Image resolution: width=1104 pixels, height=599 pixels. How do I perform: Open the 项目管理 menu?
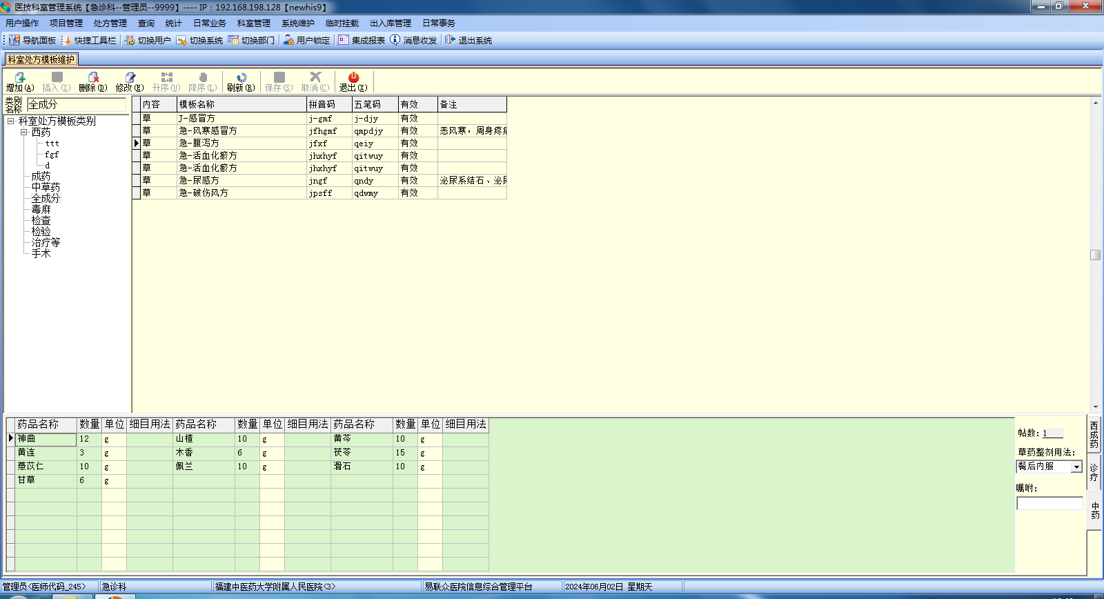[x=66, y=23]
